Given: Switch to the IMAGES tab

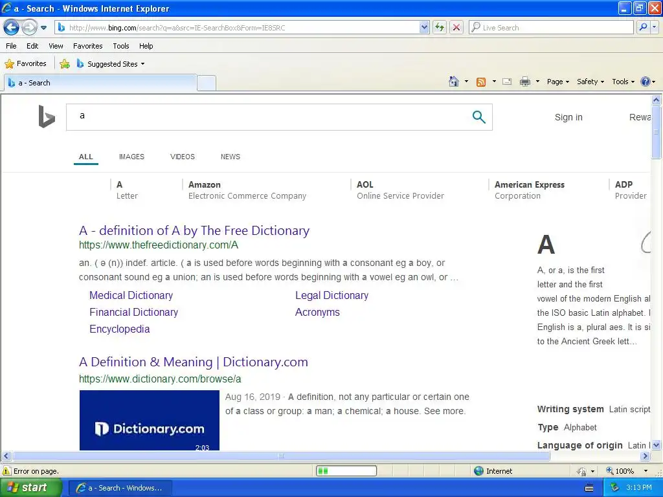Looking at the screenshot, I should tap(131, 157).
